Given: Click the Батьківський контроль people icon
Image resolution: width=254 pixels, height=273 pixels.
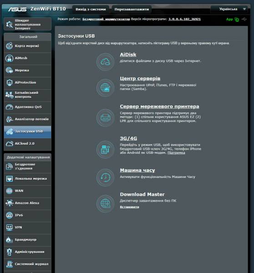Looking at the screenshot, I should coord(9,95).
